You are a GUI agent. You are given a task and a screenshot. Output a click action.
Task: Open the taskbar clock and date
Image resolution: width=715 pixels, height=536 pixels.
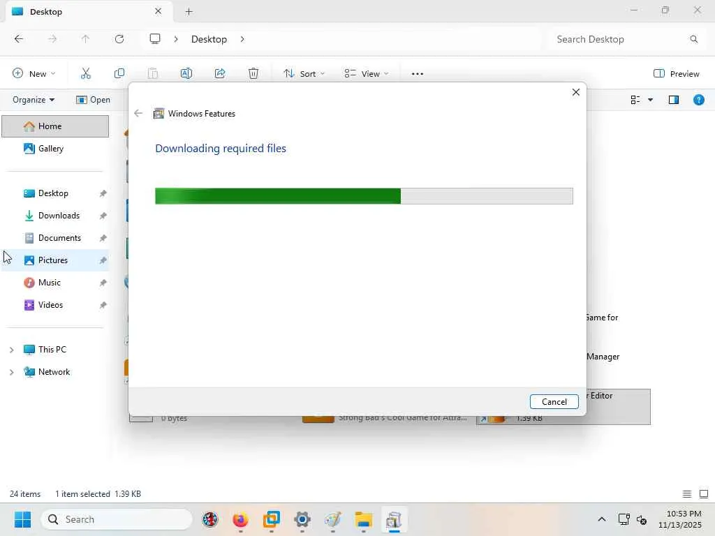[x=680, y=519]
